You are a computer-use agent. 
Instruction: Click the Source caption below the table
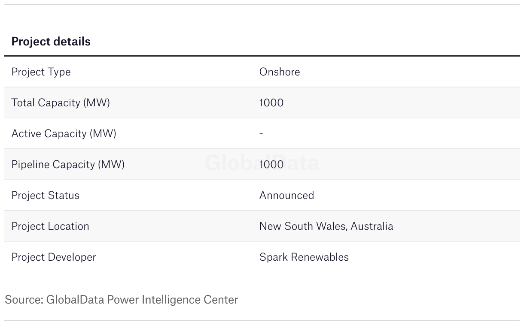[x=121, y=299]
